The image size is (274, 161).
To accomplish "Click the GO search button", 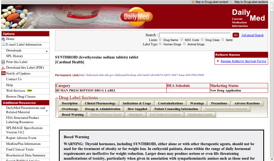I will (x=236, y=35).
